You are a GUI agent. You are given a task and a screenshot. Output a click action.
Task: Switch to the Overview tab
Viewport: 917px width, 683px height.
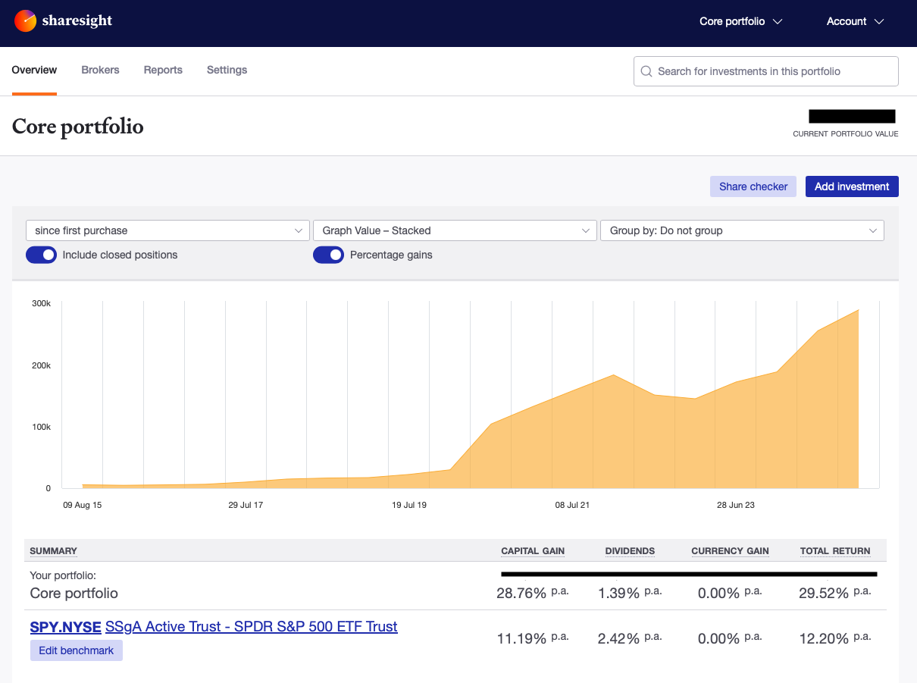34,70
